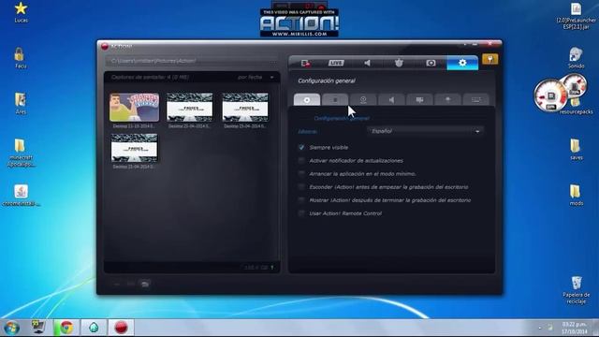Open the audio settings sub-tab with speaker
The height and width of the screenshot is (337, 599).
[391, 100]
